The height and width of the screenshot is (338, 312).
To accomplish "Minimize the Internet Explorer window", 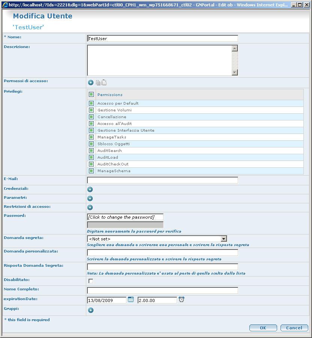I will [294, 5].
